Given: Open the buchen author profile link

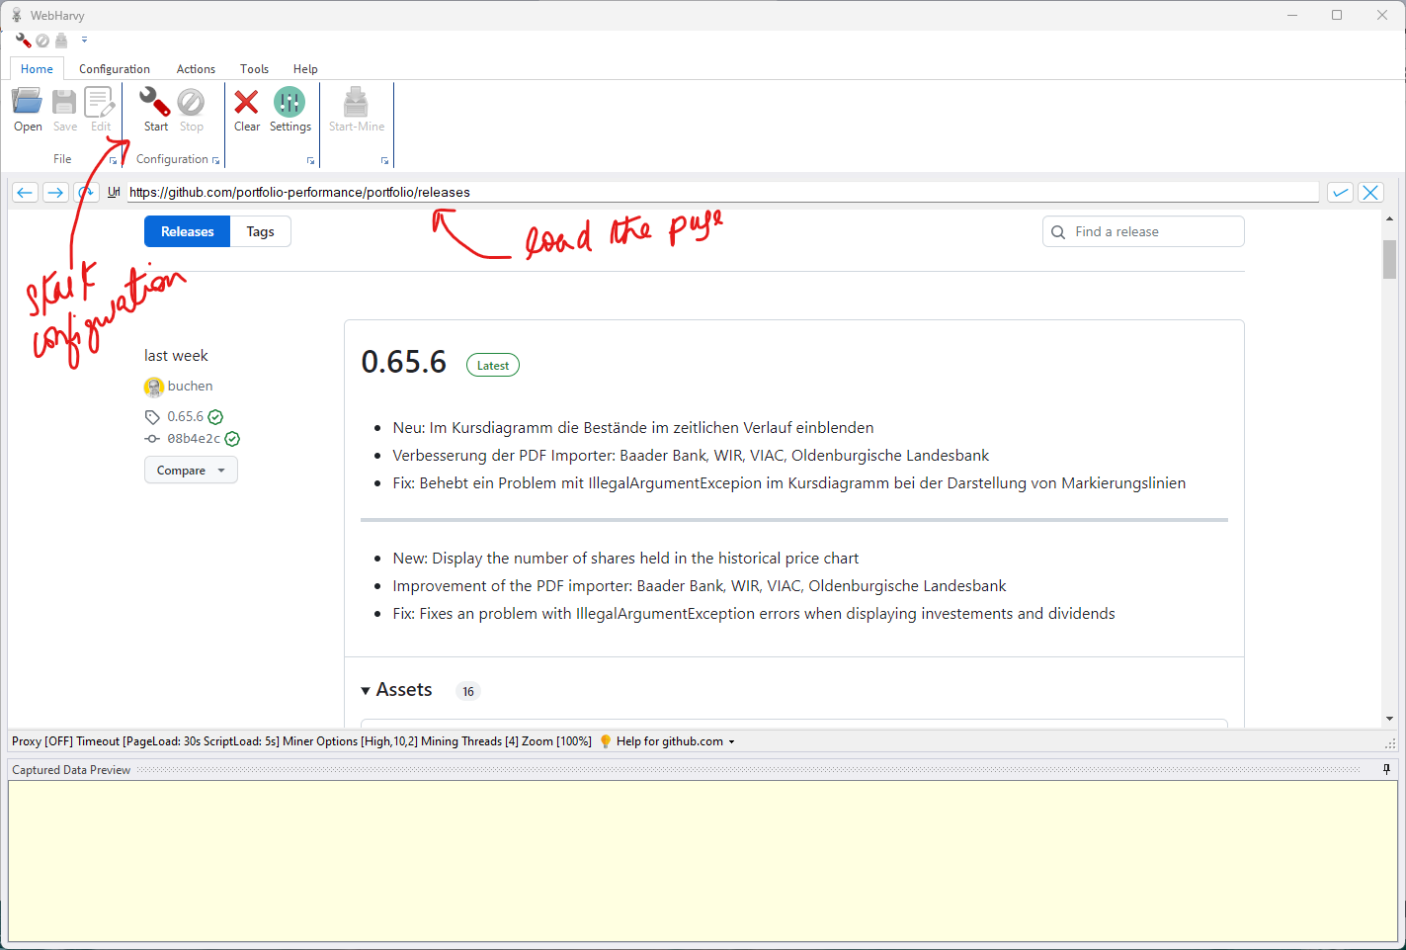Looking at the screenshot, I should 190,387.
